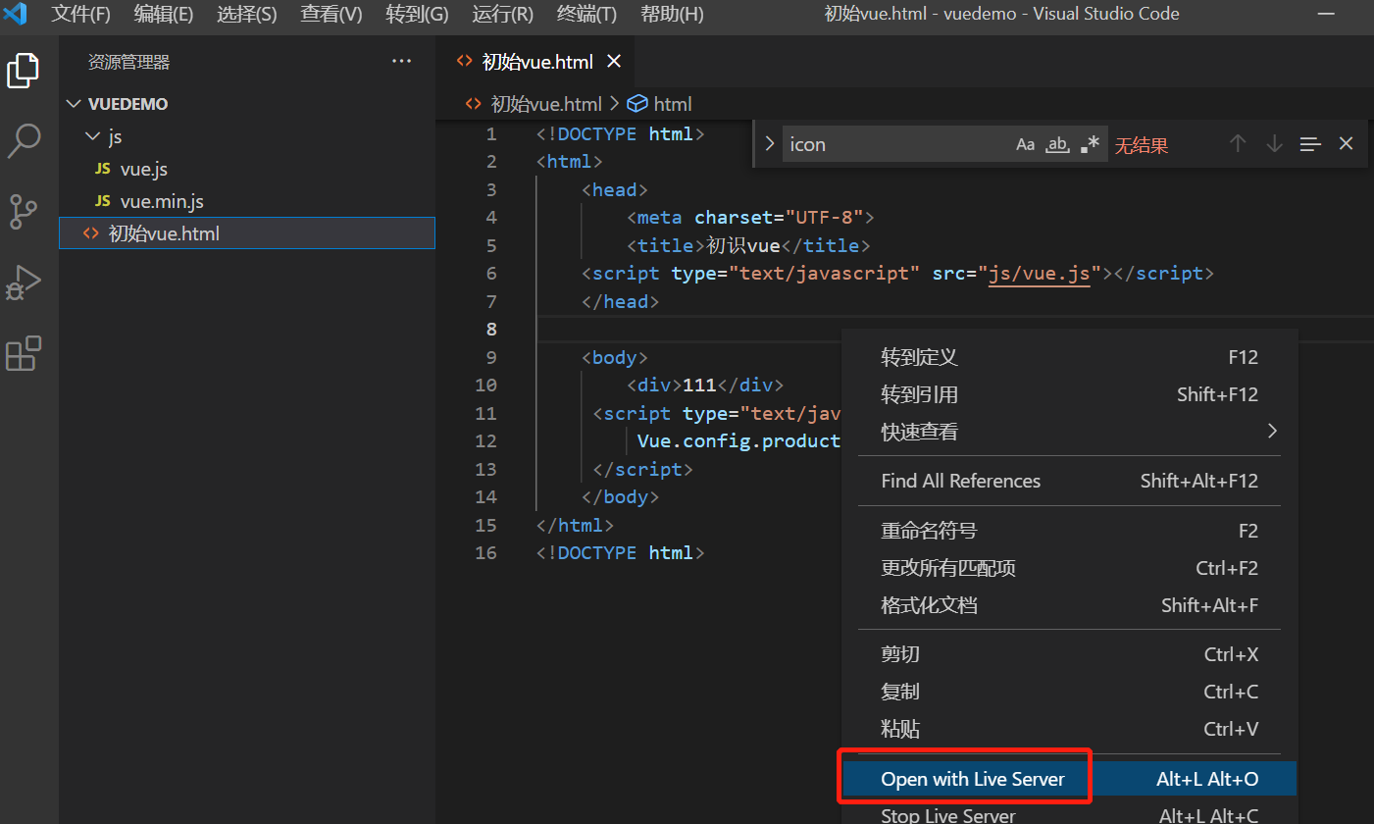Click find in selection icon

click(x=1310, y=144)
